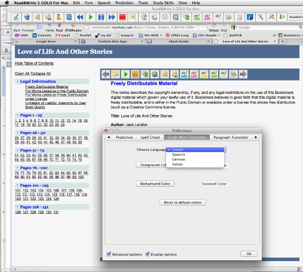Click the Hide Table of Contents link
Image resolution: width=303 pixels, height=272 pixels.
(34, 64)
